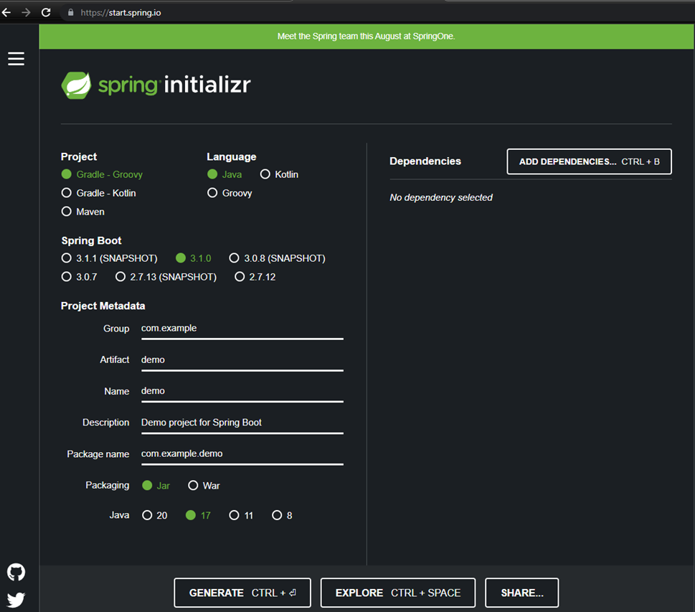
Task: Reload the page with refresh icon
Action: click(46, 12)
